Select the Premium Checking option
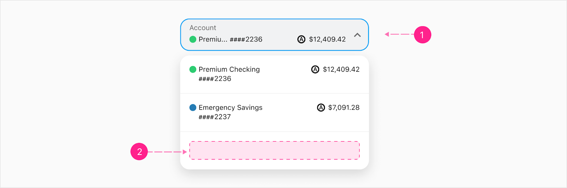 click(x=274, y=74)
